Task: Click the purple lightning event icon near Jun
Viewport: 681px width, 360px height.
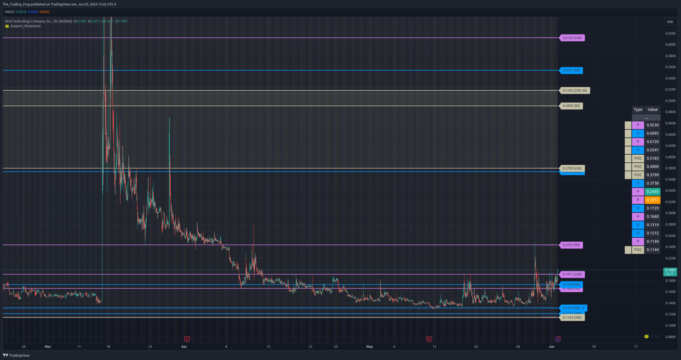Action: [x=558, y=339]
